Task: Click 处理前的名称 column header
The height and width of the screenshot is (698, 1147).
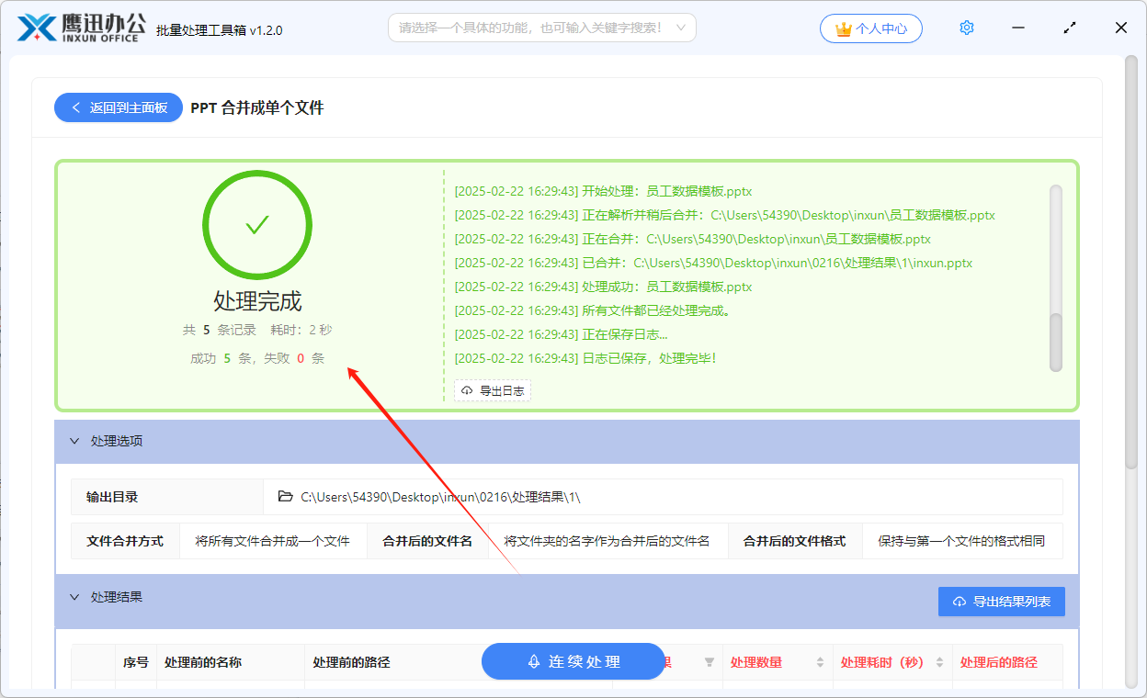Action: point(203,662)
